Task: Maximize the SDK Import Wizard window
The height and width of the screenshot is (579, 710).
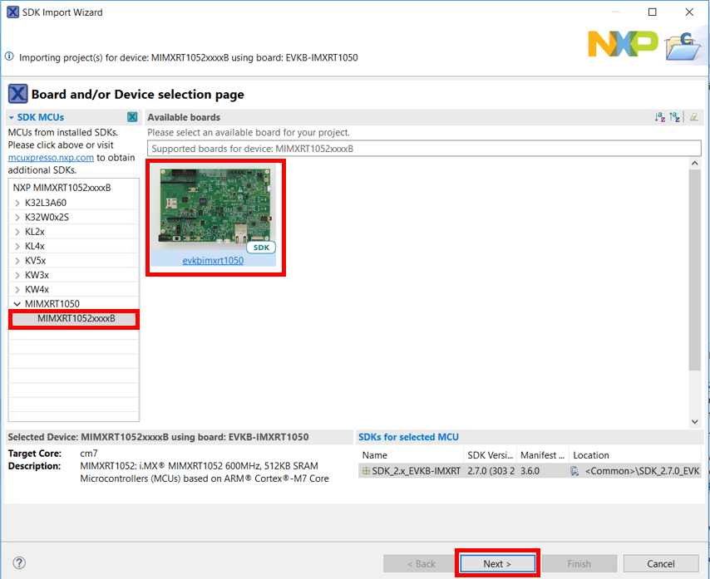Action: [653, 12]
